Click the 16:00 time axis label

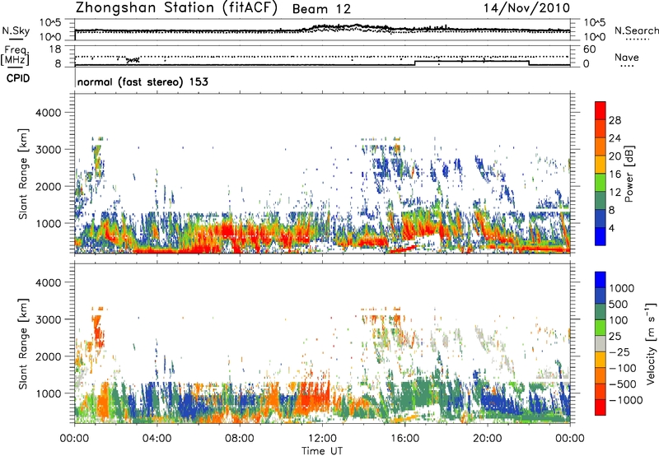[404, 439]
